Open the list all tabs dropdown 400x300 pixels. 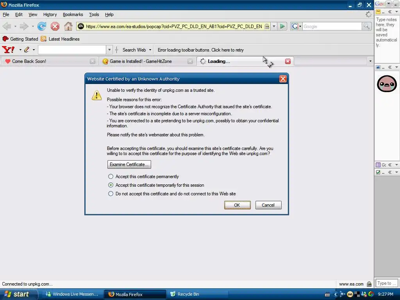(x=370, y=61)
